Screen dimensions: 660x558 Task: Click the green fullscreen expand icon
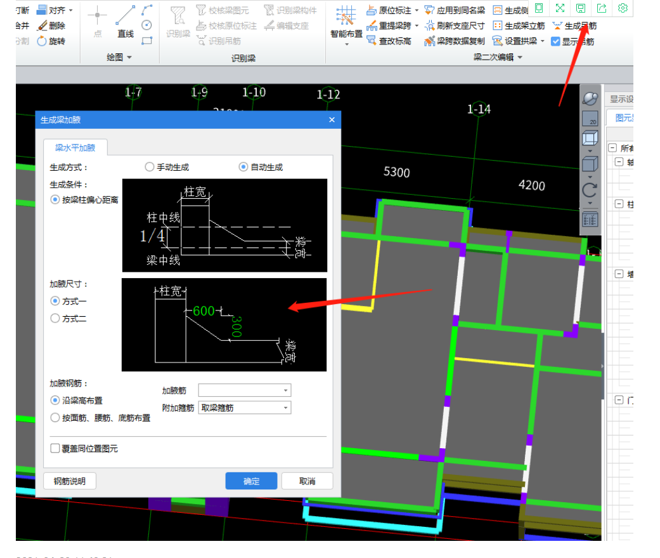560,8
